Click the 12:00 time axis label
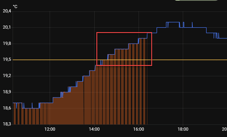 click(x=50, y=129)
